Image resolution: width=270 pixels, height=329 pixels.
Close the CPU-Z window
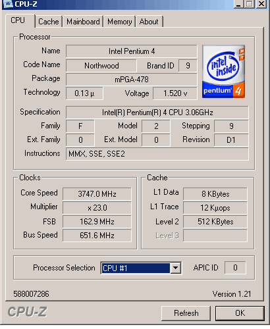pos(261,4)
